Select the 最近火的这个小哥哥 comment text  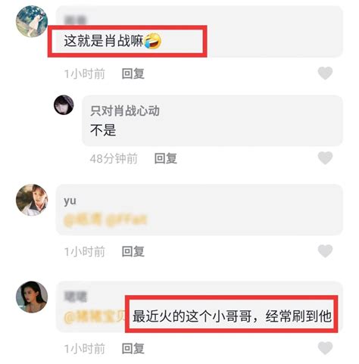[232, 316]
